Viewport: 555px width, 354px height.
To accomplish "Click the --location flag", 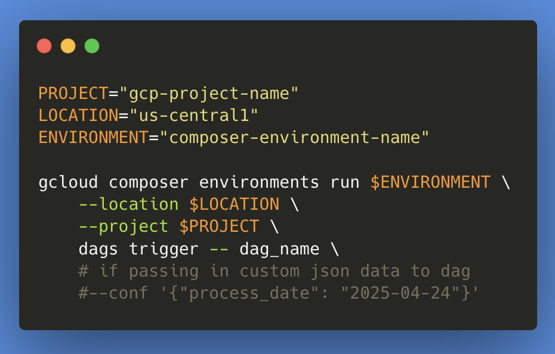I will pos(129,204).
